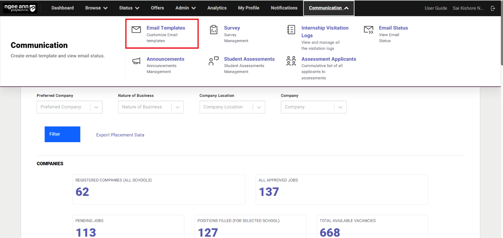Click the Assessment Applicants people icon
Screen dimensions: 503x238
pyautogui.click(x=291, y=61)
